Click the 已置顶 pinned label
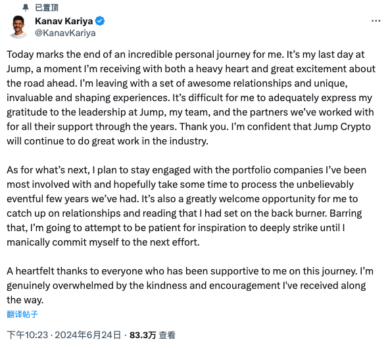 tap(47, 8)
